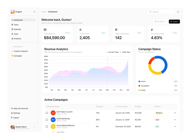Open more options for Q3 Product Launch
The height and width of the screenshot is (140, 191).
coord(175,113)
